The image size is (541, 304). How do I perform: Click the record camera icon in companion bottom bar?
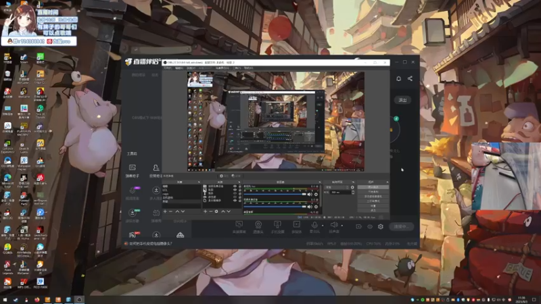click(x=359, y=226)
